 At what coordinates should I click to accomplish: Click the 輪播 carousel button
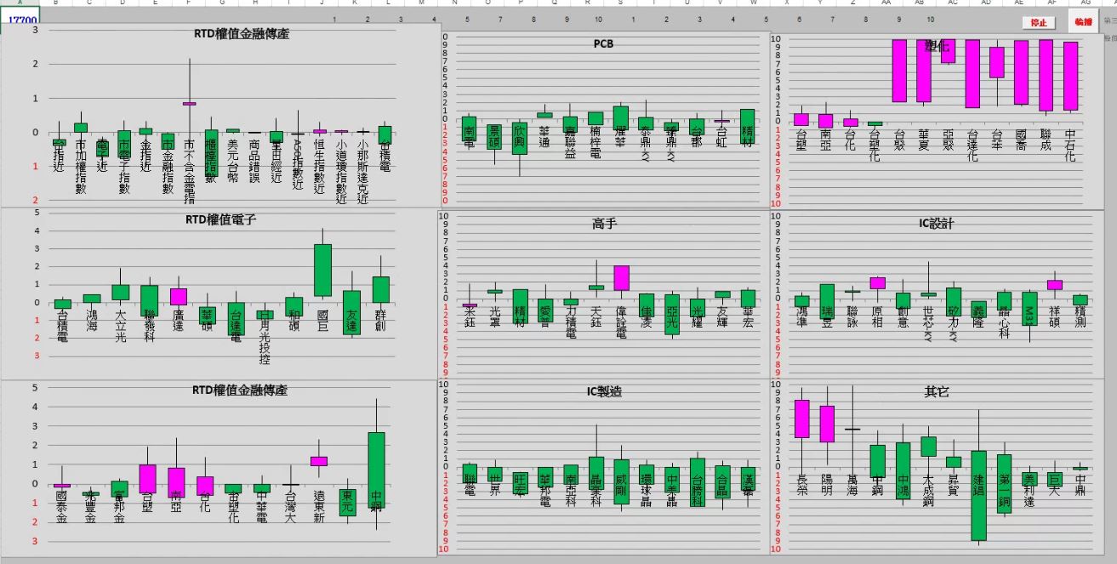pyautogui.click(x=1083, y=22)
